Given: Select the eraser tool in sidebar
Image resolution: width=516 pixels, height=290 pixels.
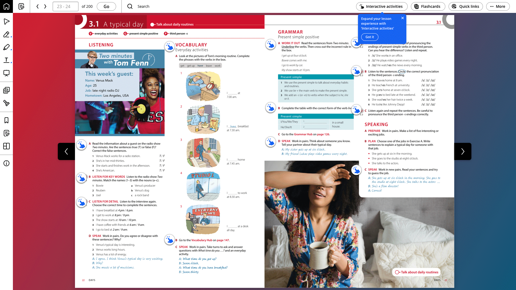Looking at the screenshot, I should tap(6, 103).
